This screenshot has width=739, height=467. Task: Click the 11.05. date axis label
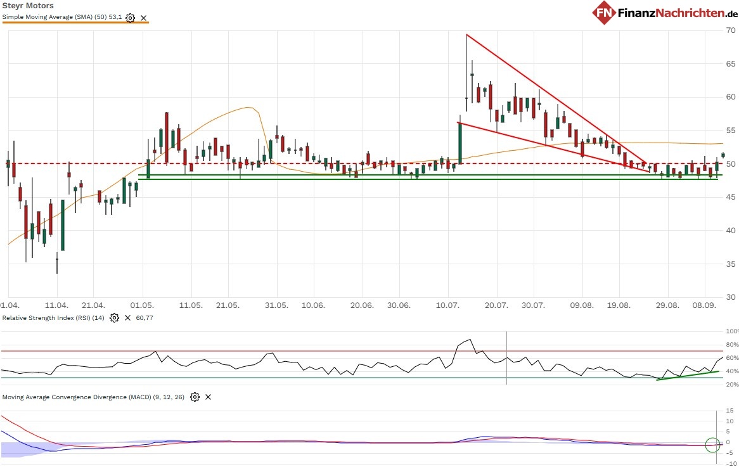tap(191, 305)
